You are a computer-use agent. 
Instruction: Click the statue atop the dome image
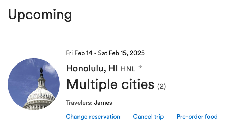[41, 70]
